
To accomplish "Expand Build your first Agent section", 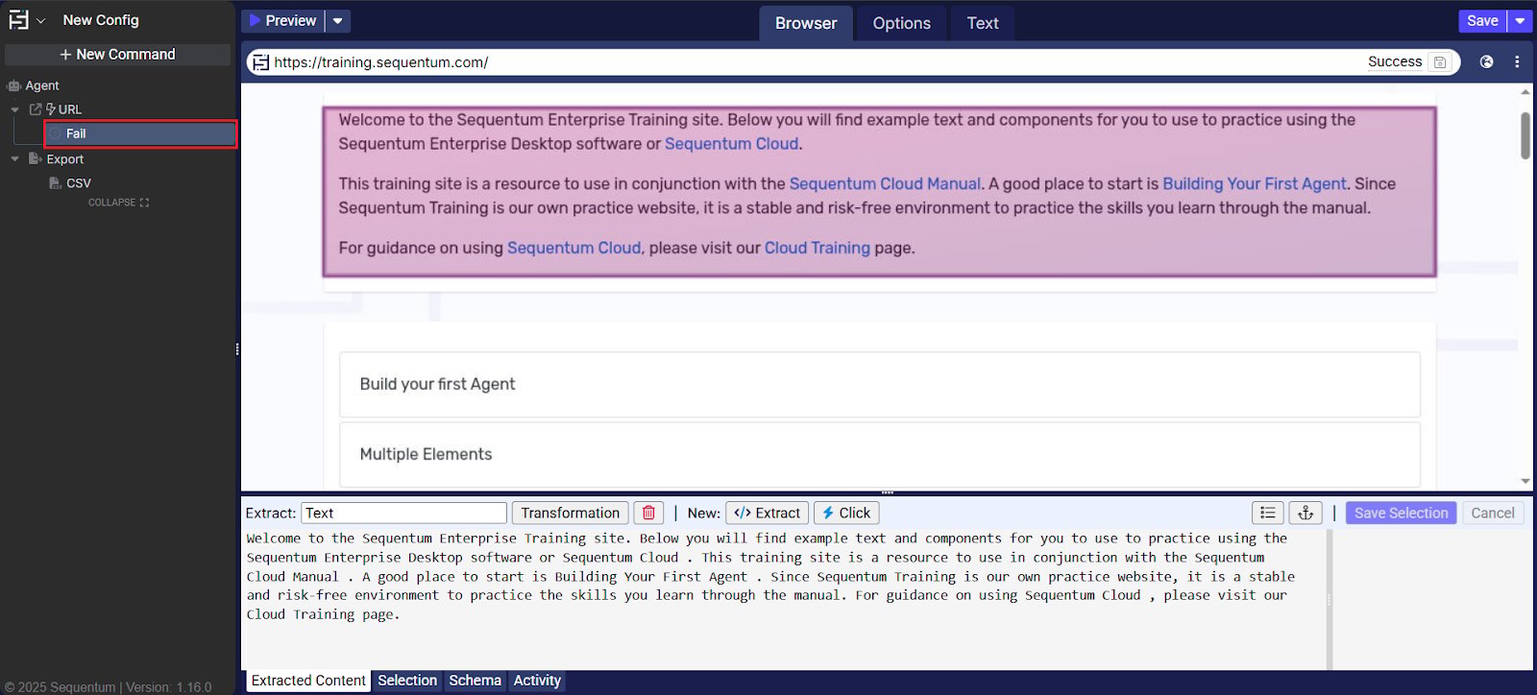I will [879, 384].
